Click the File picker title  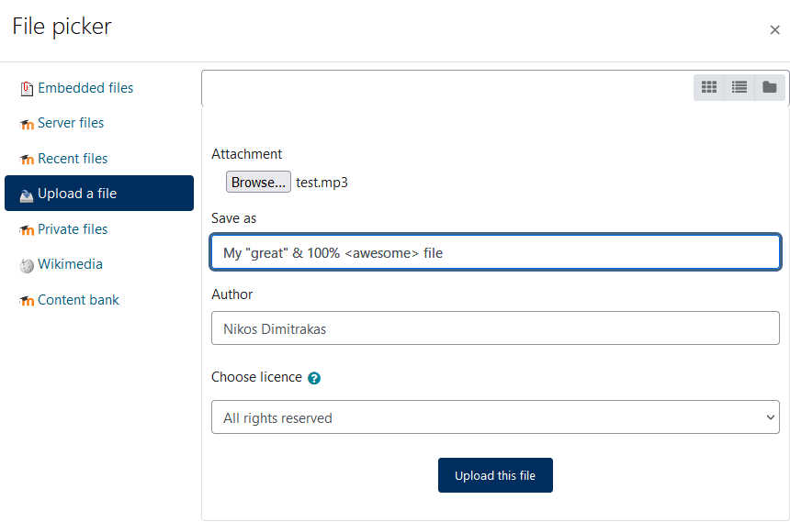(62, 27)
